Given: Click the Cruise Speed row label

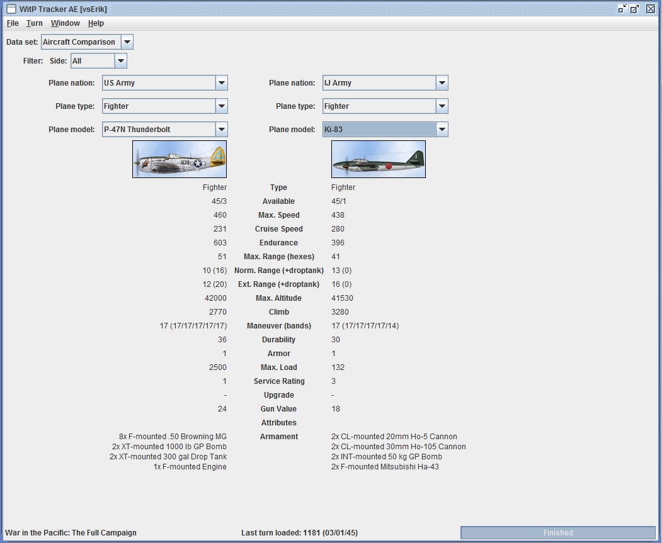Looking at the screenshot, I should [x=278, y=229].
